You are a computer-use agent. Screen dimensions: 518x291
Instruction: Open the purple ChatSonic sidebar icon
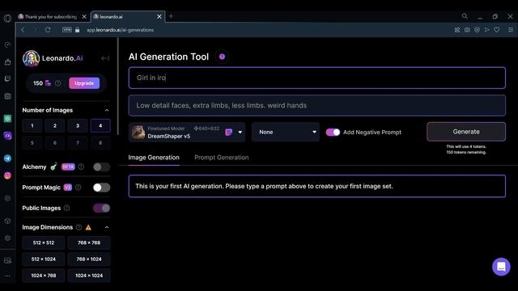[x=7, y=136]
